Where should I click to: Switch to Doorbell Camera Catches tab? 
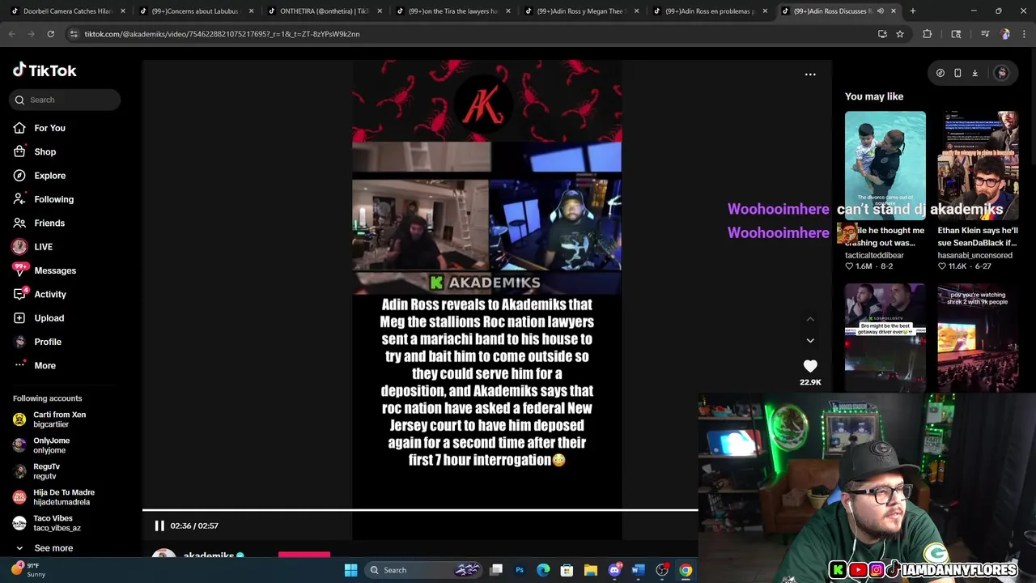coord(67,11)
